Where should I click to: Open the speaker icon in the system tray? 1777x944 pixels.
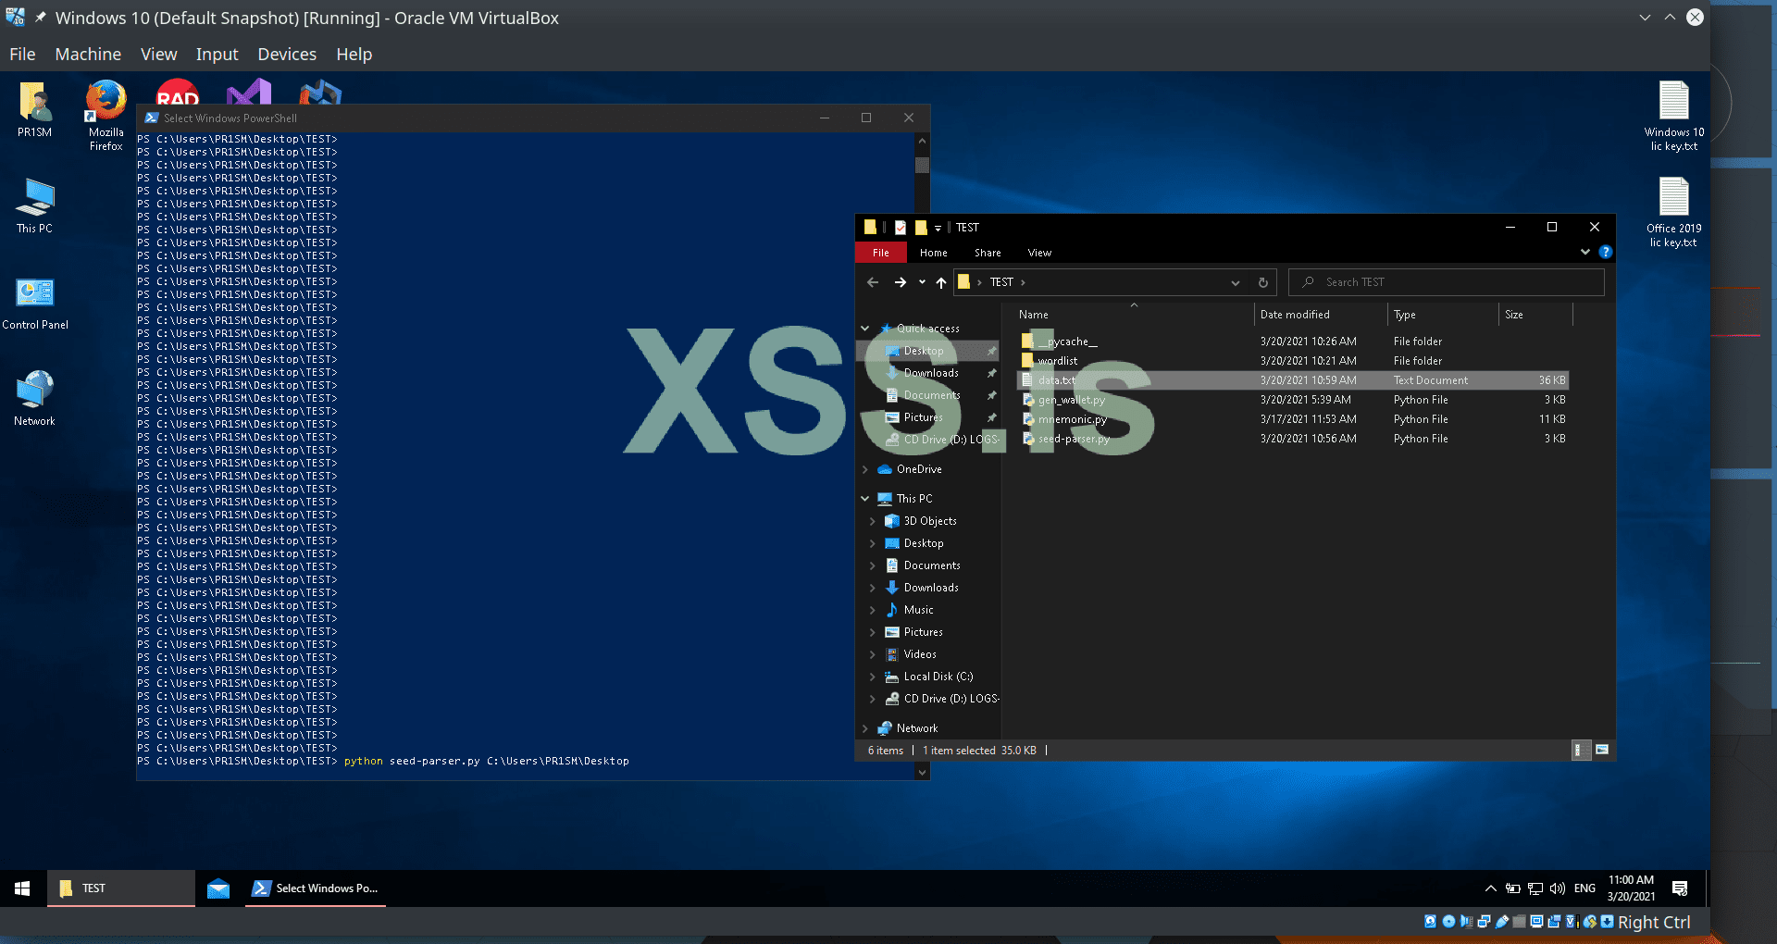click(x=1558, y=888)
